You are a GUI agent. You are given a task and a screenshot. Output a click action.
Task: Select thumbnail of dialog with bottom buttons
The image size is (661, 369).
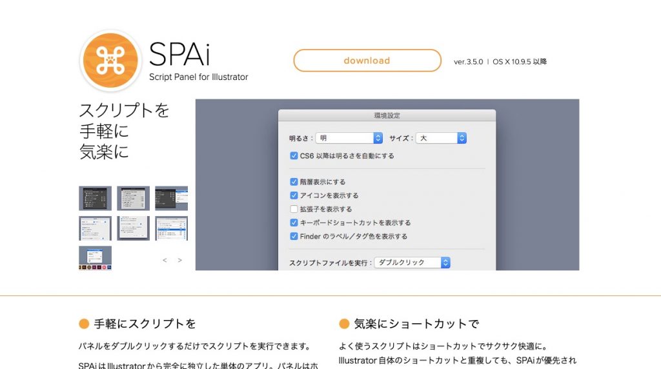(x=133, y=228)
